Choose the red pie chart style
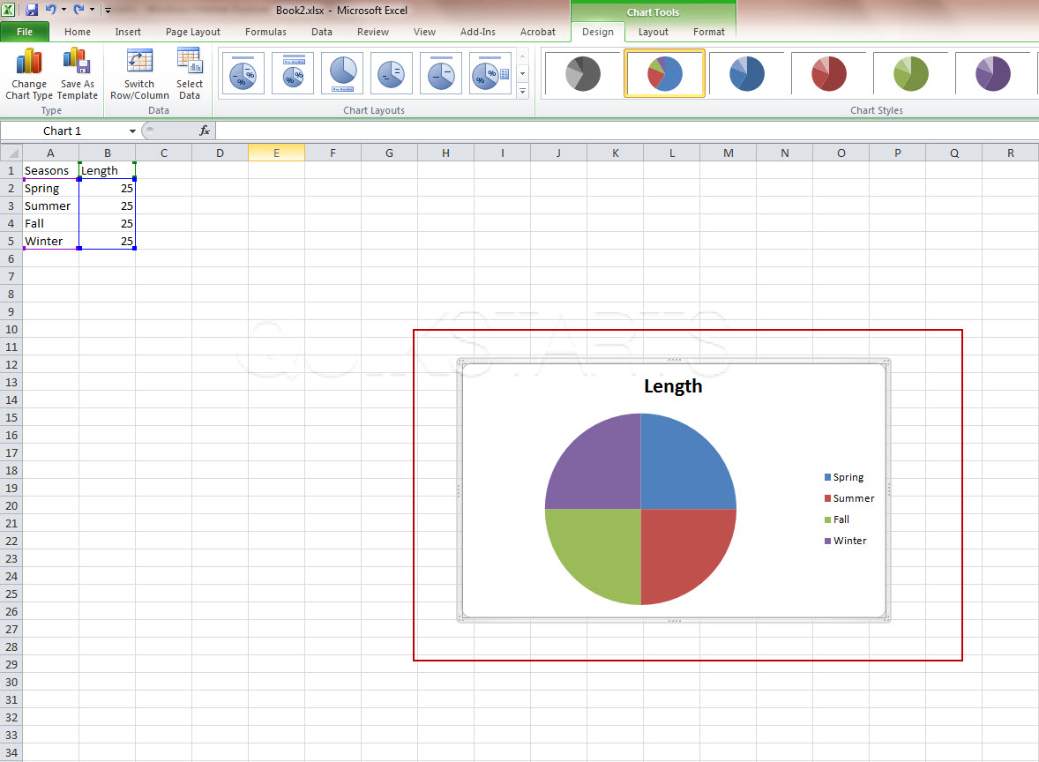The height and width of the screenshot is (762, 1039). 829,73
